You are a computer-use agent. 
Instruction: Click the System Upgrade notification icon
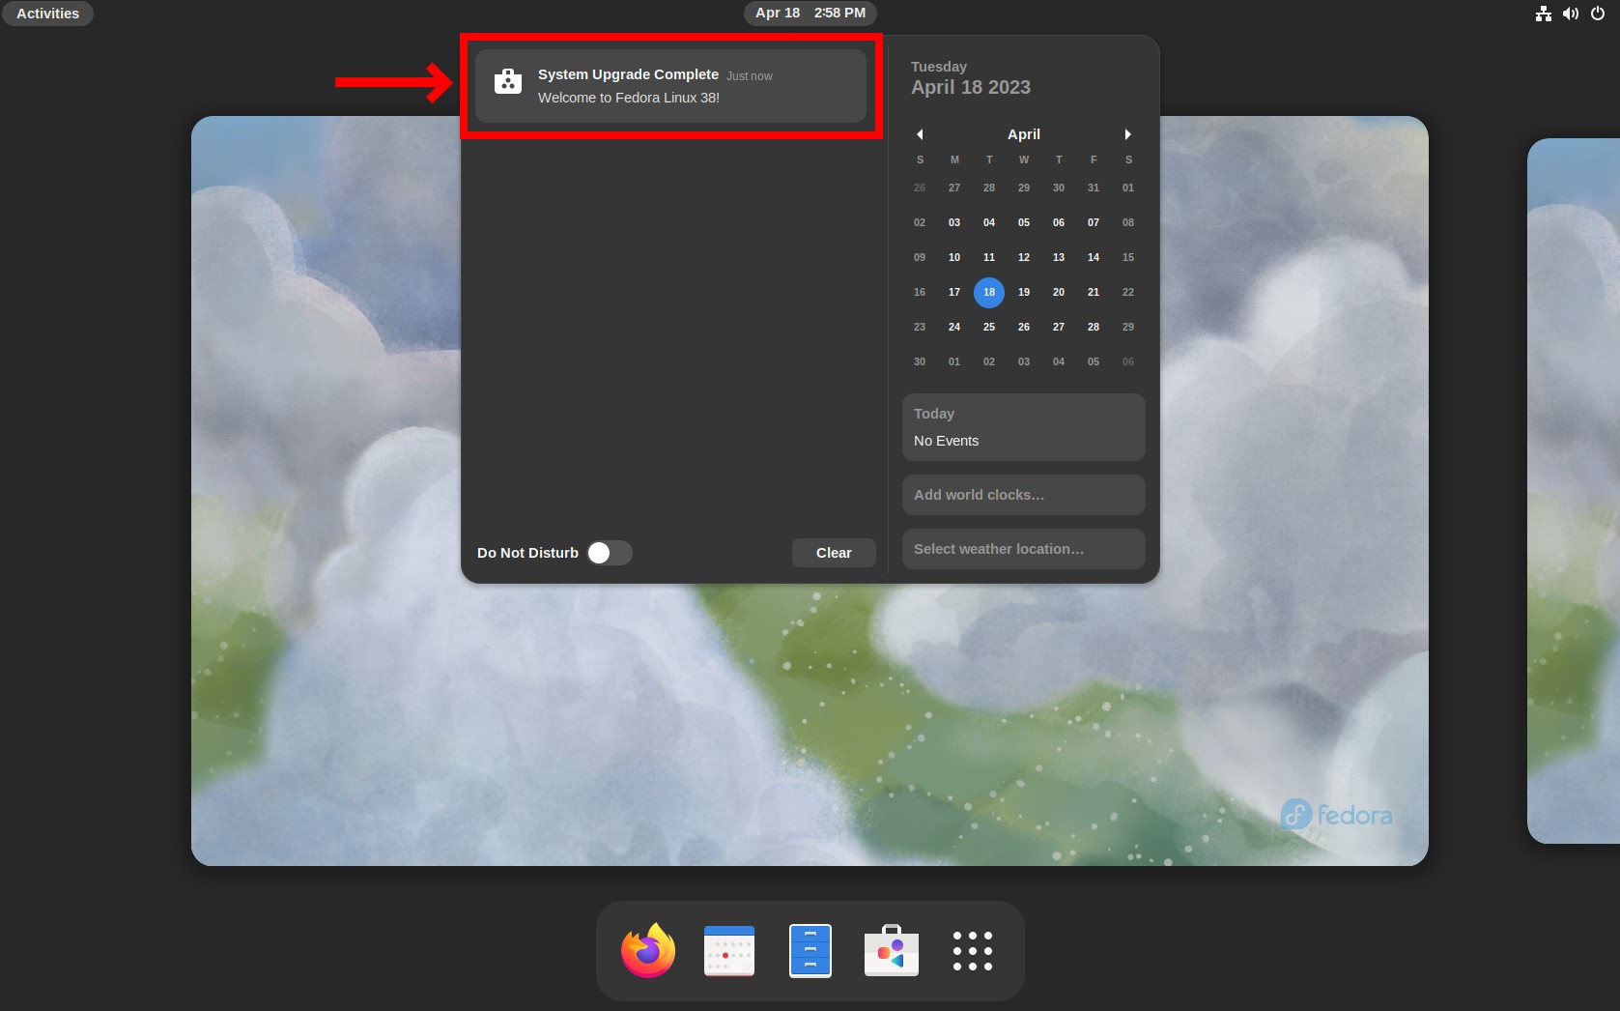(508, 82)
